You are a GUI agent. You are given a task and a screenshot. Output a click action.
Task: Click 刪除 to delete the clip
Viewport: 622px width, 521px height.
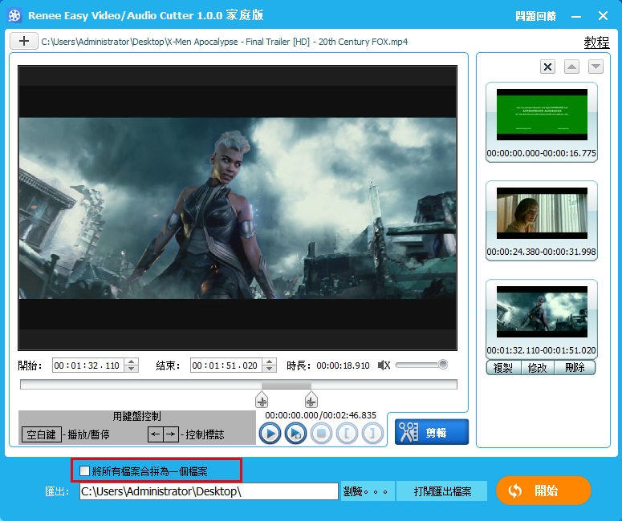click(575, 368)
